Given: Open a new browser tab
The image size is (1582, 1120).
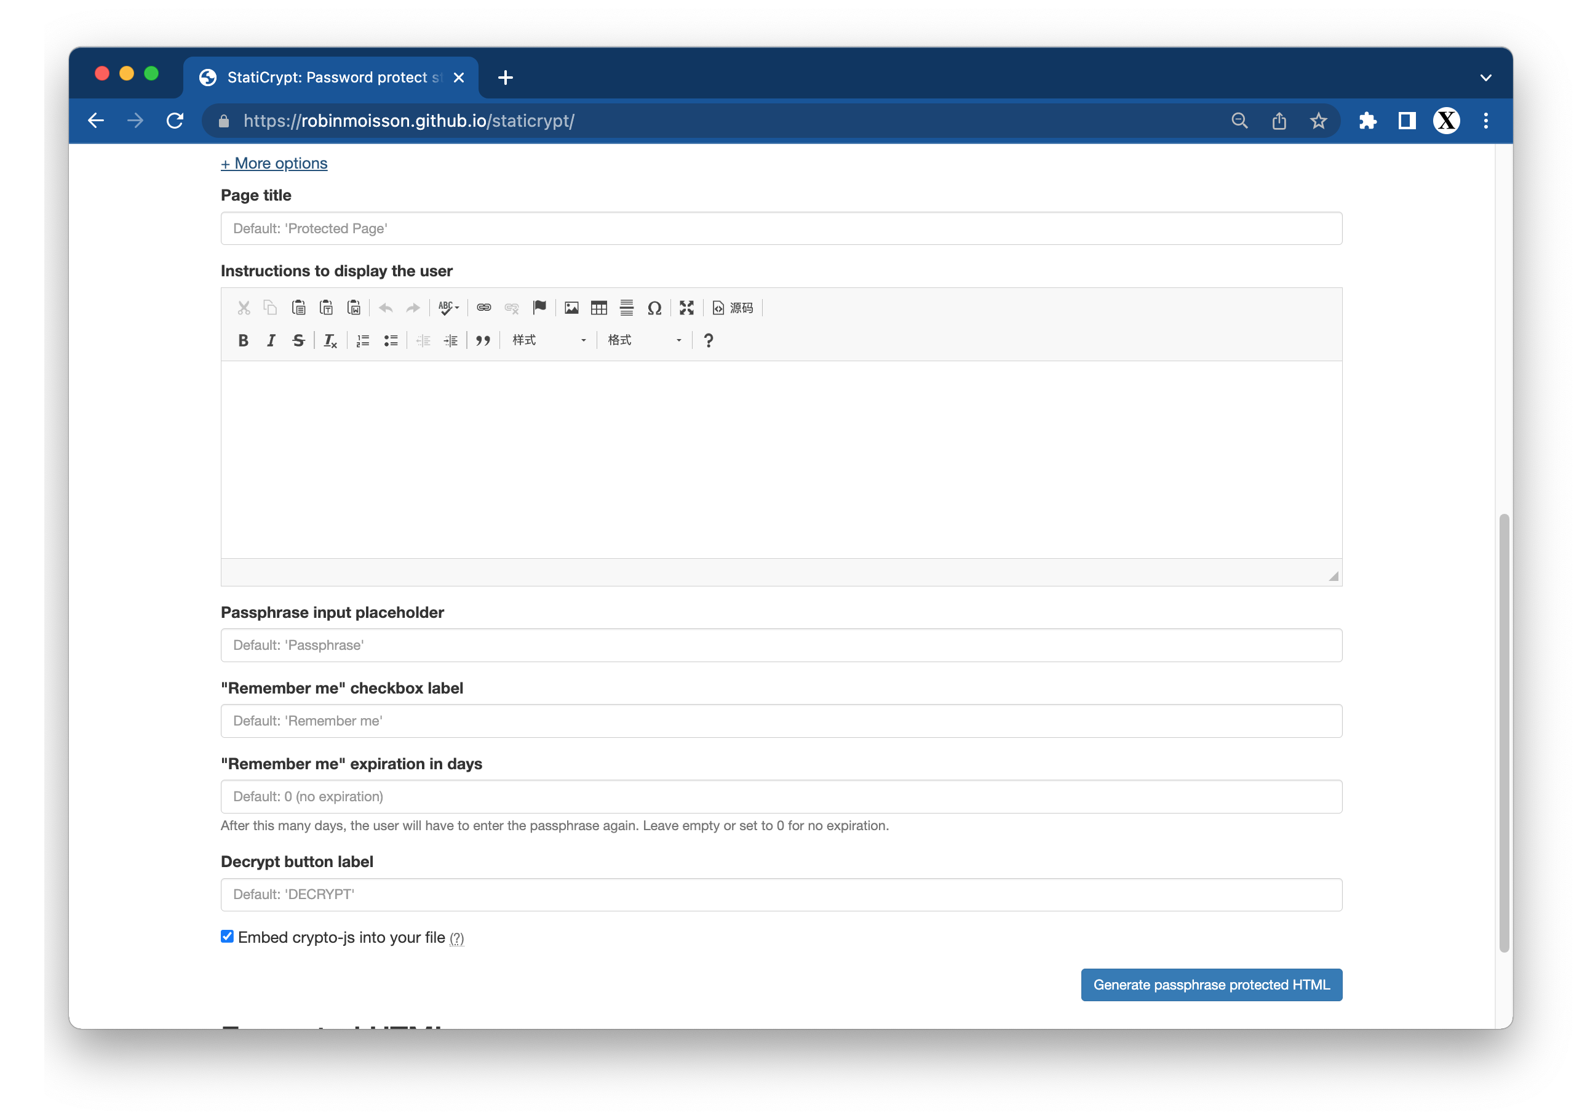Looking at the screenshot, I should coord(505,78).
